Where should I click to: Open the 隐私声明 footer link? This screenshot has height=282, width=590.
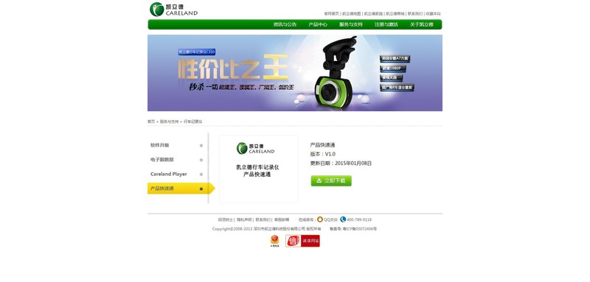pos(244,219)
